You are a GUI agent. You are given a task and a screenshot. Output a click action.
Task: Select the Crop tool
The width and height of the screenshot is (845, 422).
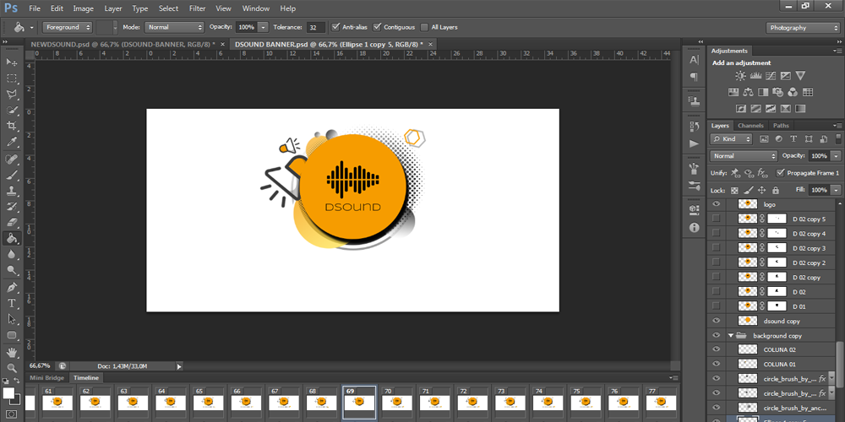tap(13, 126)
